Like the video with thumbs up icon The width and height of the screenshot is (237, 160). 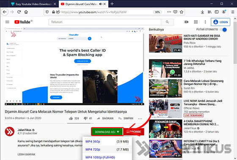point(71,118)
